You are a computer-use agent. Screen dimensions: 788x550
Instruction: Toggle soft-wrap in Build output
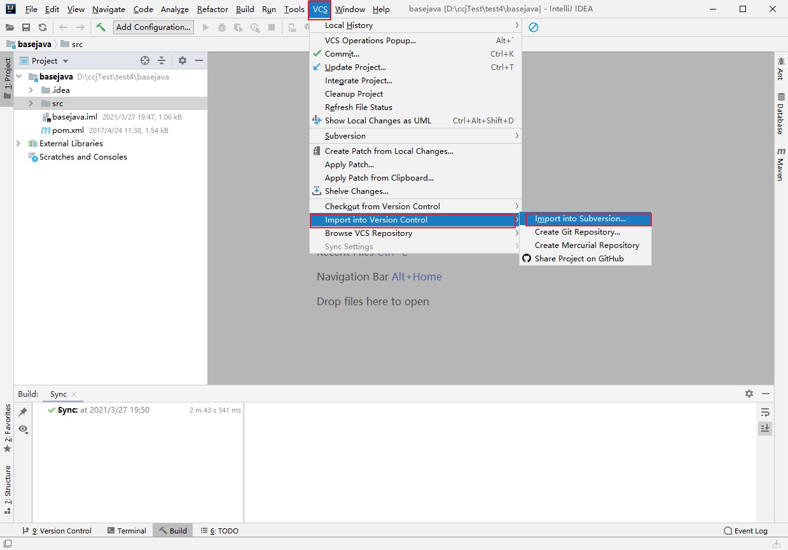pyautogui.click(x=765, y=412)
